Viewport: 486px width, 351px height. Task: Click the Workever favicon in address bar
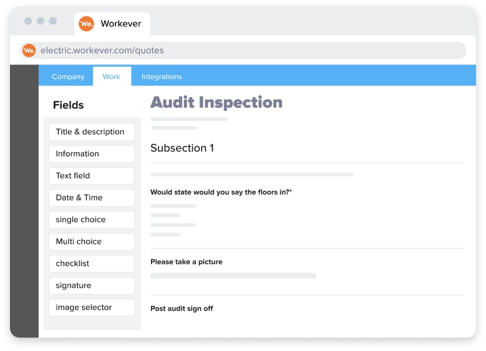point(29,50)
